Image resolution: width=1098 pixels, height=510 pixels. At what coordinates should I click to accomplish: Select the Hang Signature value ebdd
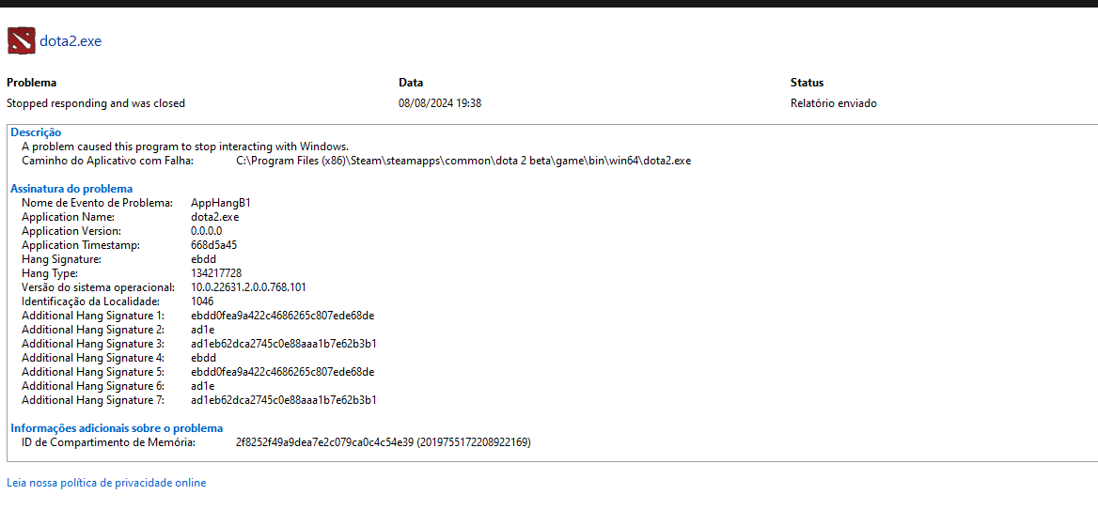(x=204, y=259)
